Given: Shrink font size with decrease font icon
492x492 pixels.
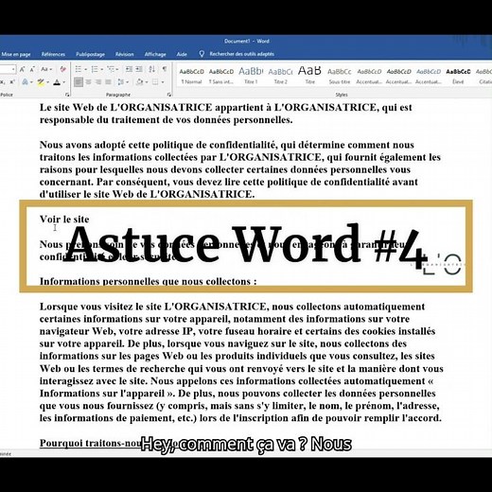Looking at the screenshot, I should [32, 69].
